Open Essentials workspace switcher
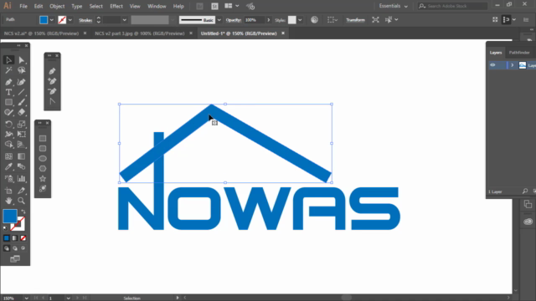Viewport: 536px width, 301px height. coord(393,6)
